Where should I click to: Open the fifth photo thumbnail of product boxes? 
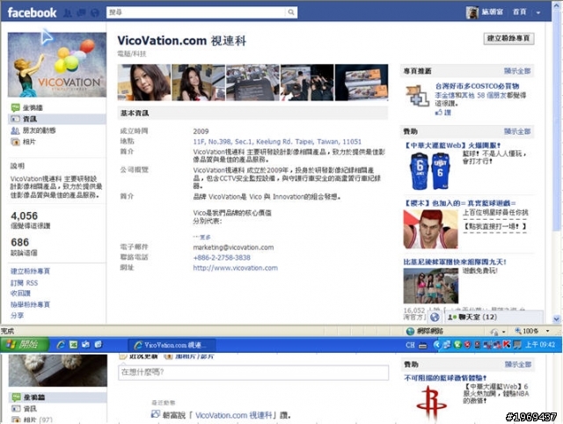tap(362, 83)
